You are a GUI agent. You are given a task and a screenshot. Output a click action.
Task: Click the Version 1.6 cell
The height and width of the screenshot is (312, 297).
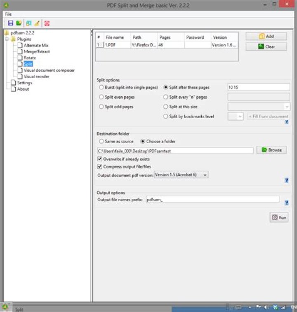click(224, 45)
